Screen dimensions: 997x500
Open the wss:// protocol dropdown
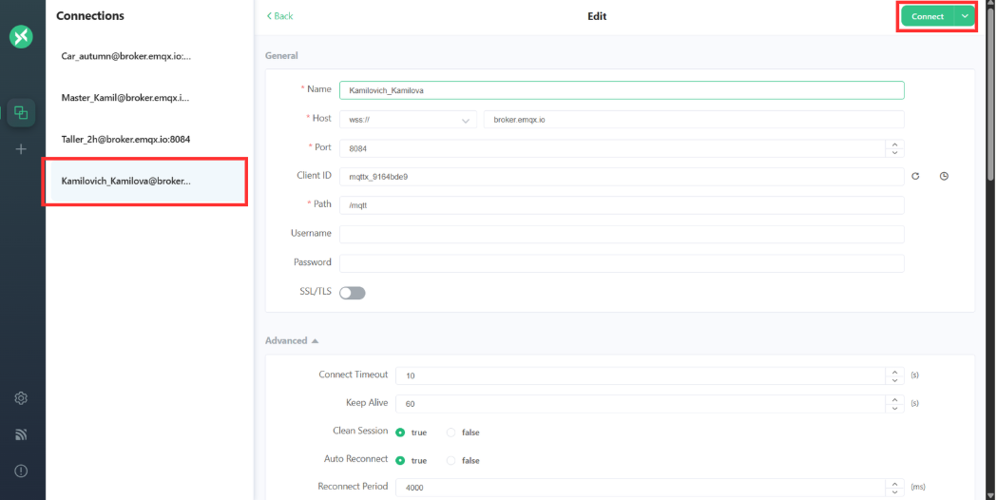tap(408, 120)
